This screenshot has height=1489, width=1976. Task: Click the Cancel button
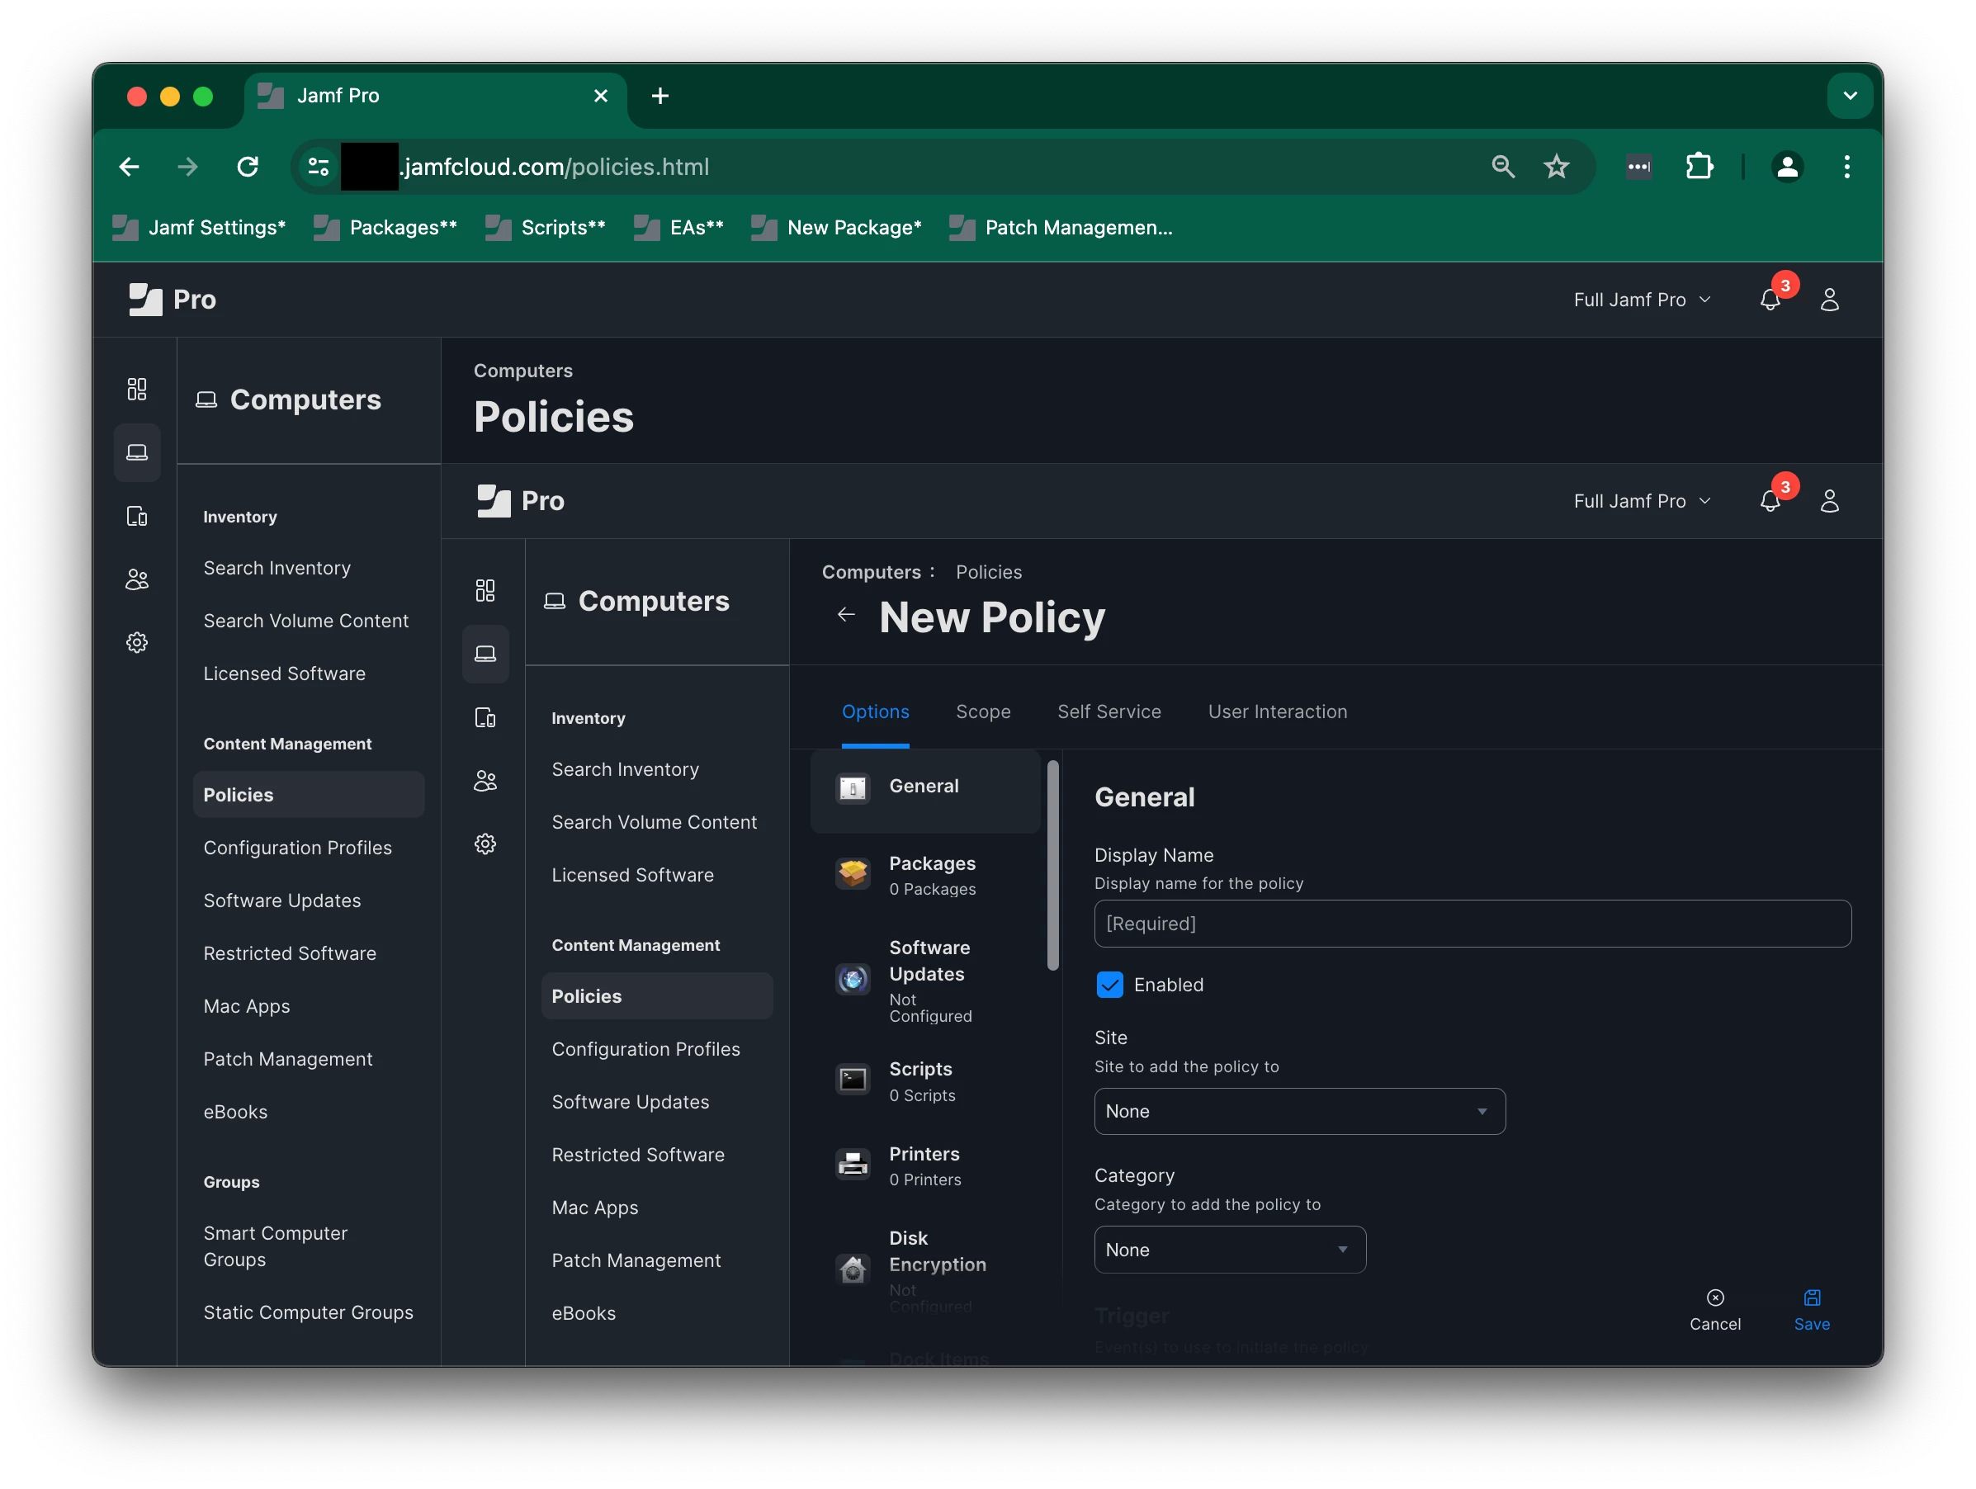(x=1714, y=1309)
